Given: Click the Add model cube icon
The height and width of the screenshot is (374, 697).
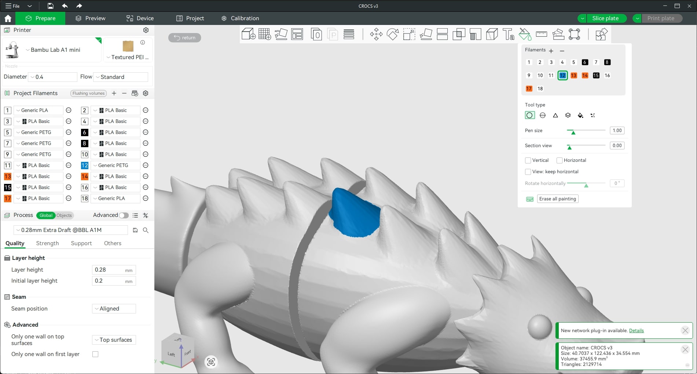Looking at the screenshot, I should pos(248,34).
